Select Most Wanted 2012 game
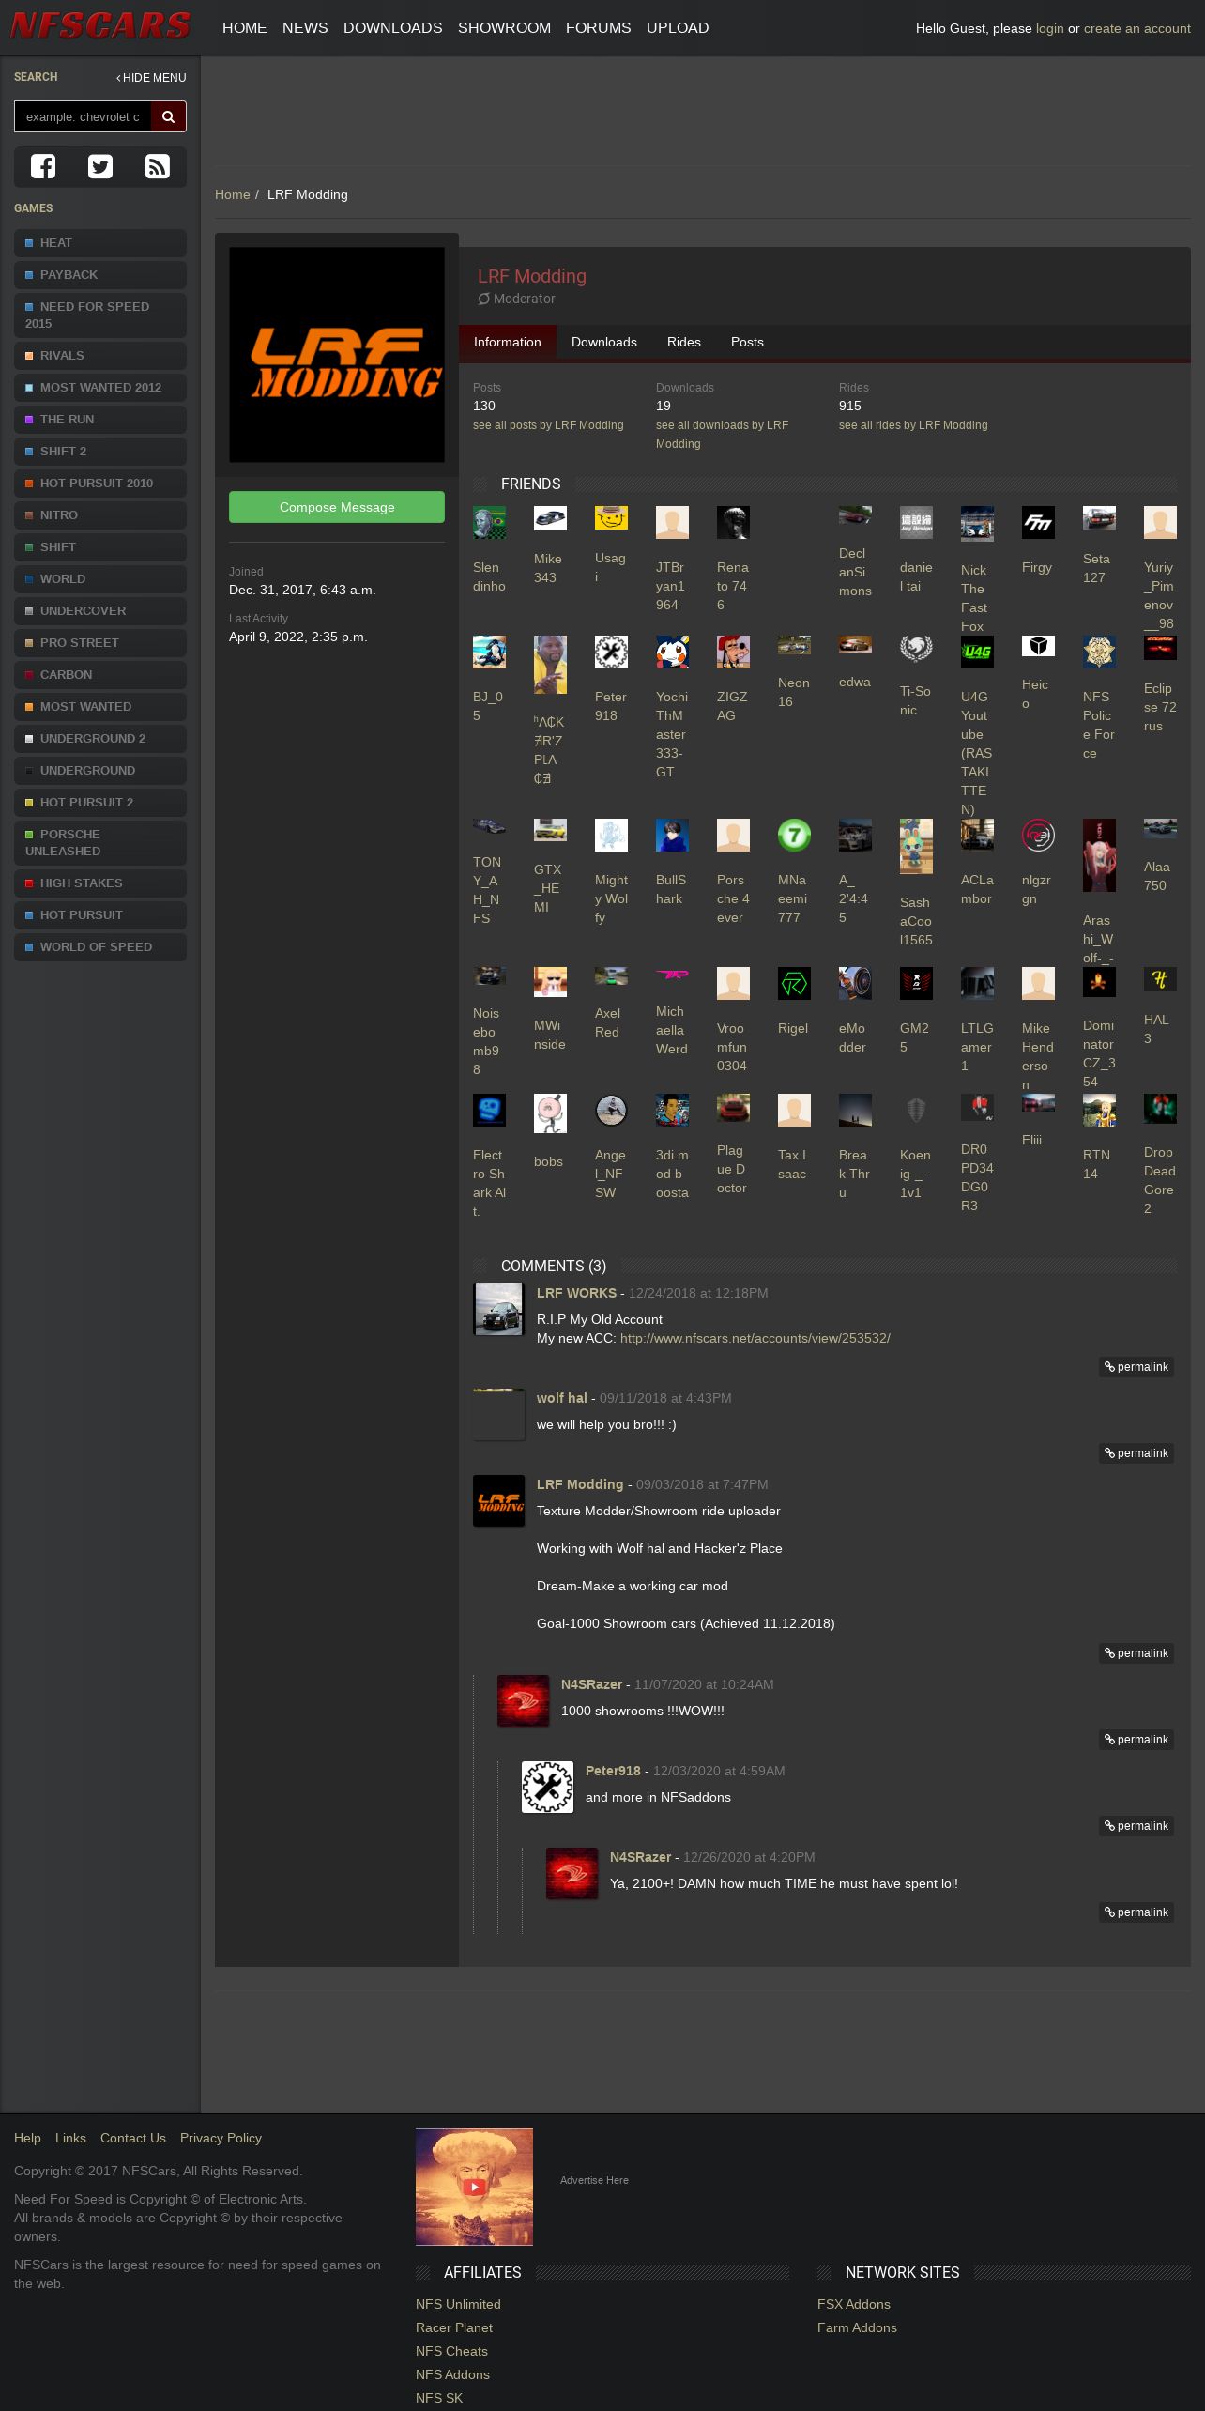The image size is (1205, 2411). [100, 388]
